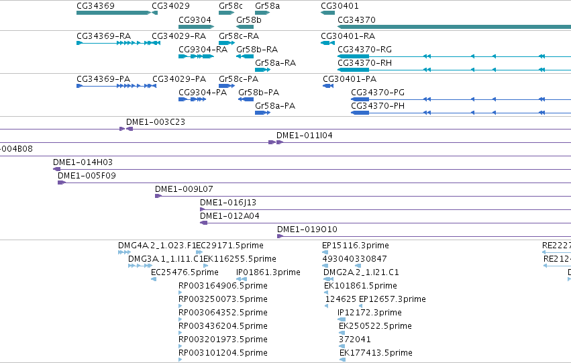
Task: Click BAC clone DME1-014H03
Action: [x=83, y=162]
